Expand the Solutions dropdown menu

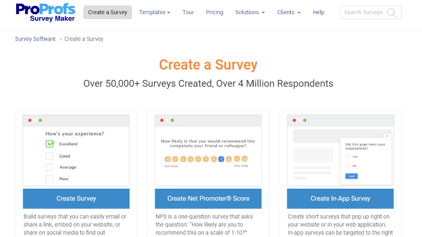coord(250,12)
